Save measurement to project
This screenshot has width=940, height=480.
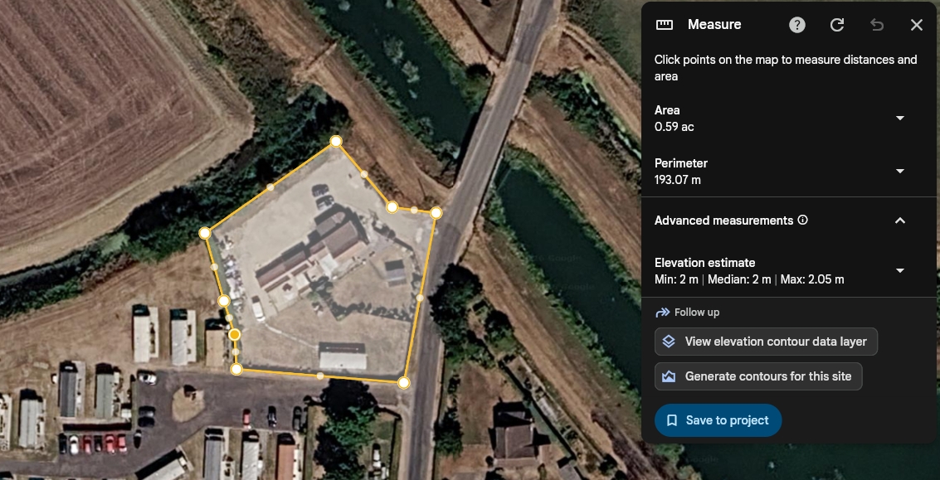[x=718, y=420]
